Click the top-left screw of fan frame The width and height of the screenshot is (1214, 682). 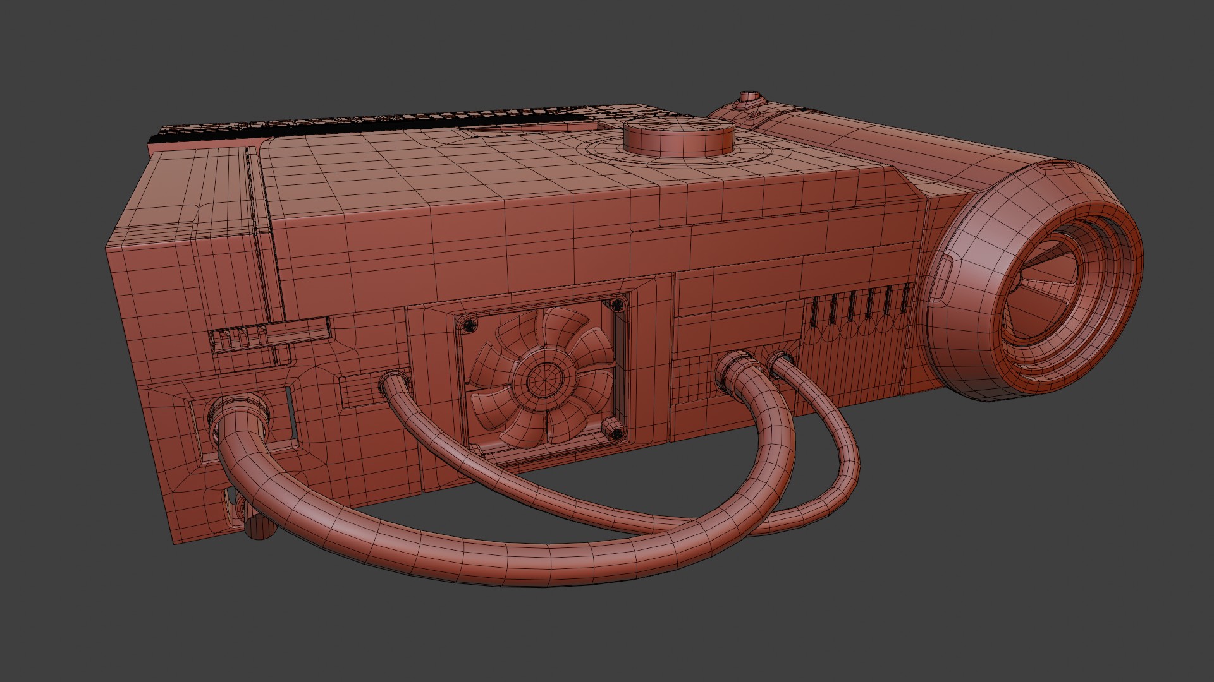pyautogui.click(x=469, y=325)
